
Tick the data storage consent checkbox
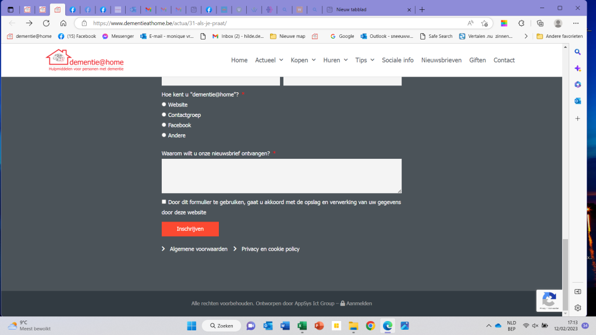164,202
